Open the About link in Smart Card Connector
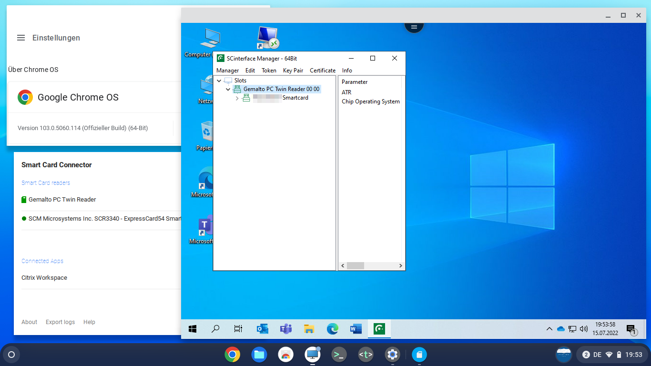The image size is (651, 366). click(29, 322)
